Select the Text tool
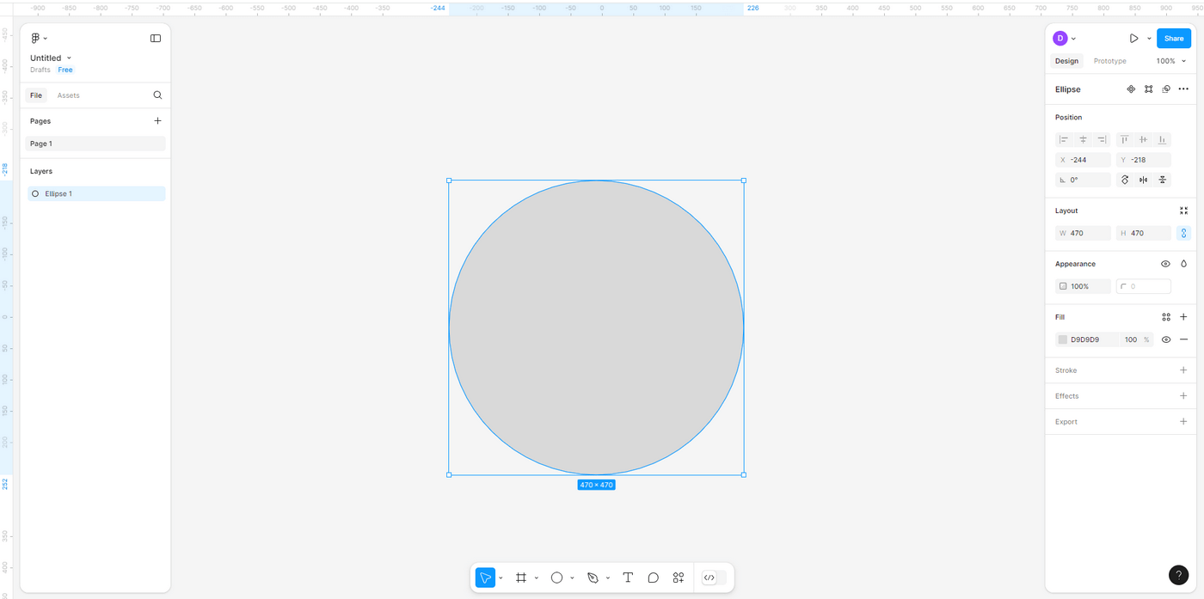 628,578
